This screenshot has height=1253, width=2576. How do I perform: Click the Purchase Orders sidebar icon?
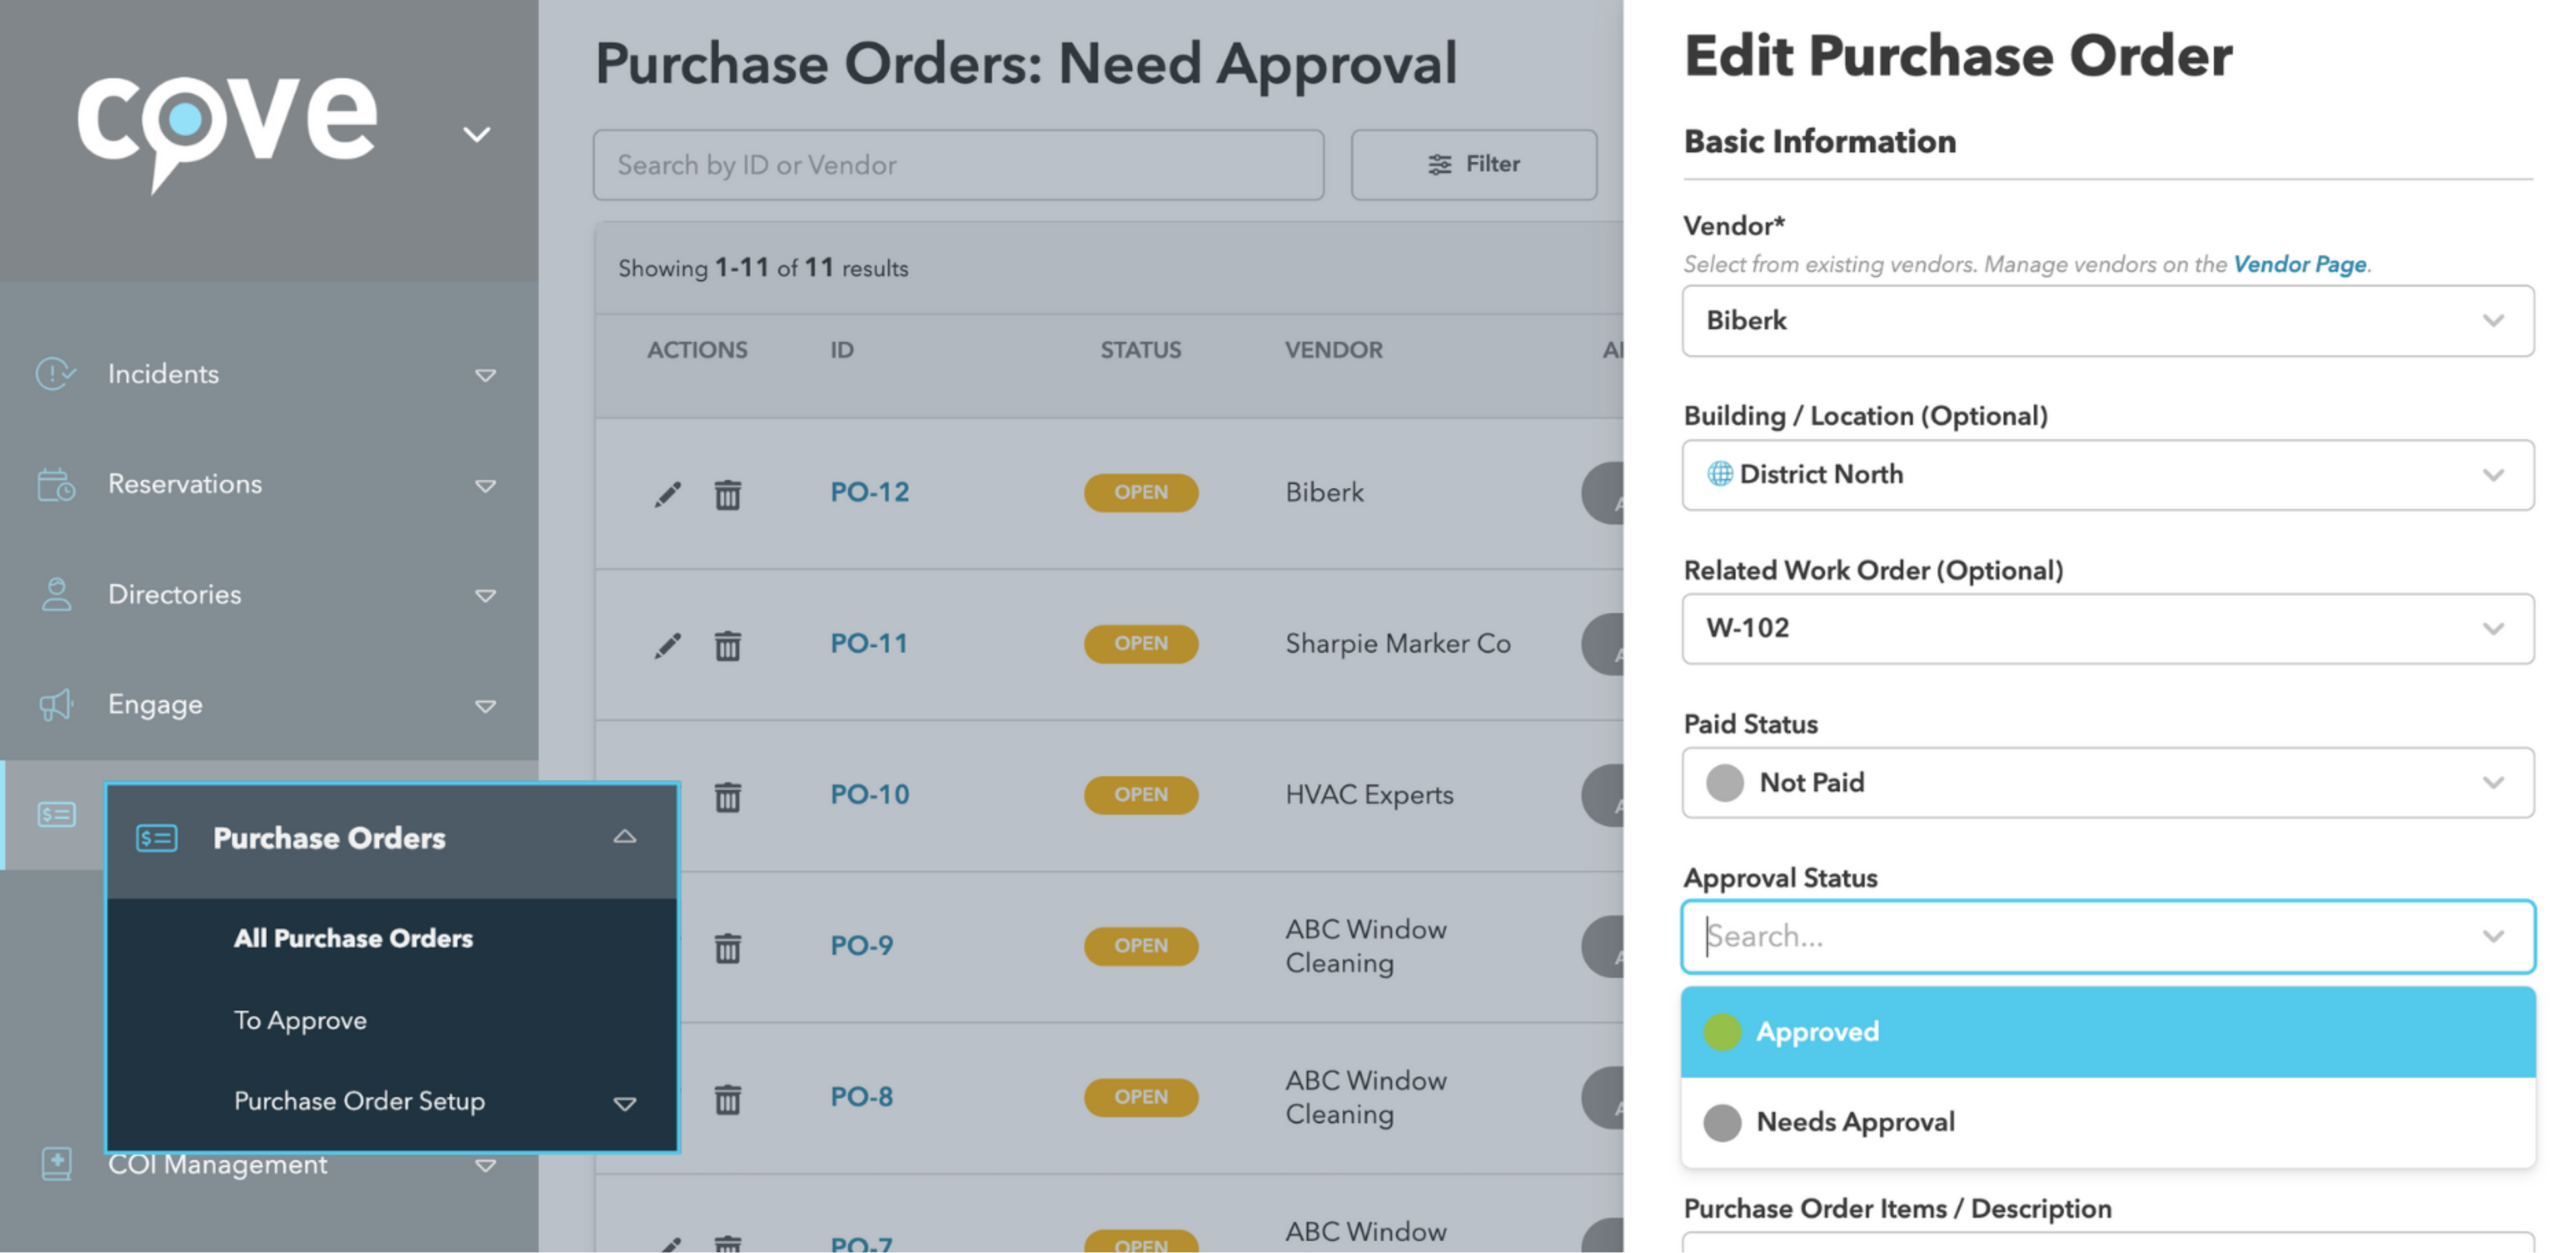click(x=56, y=815)
